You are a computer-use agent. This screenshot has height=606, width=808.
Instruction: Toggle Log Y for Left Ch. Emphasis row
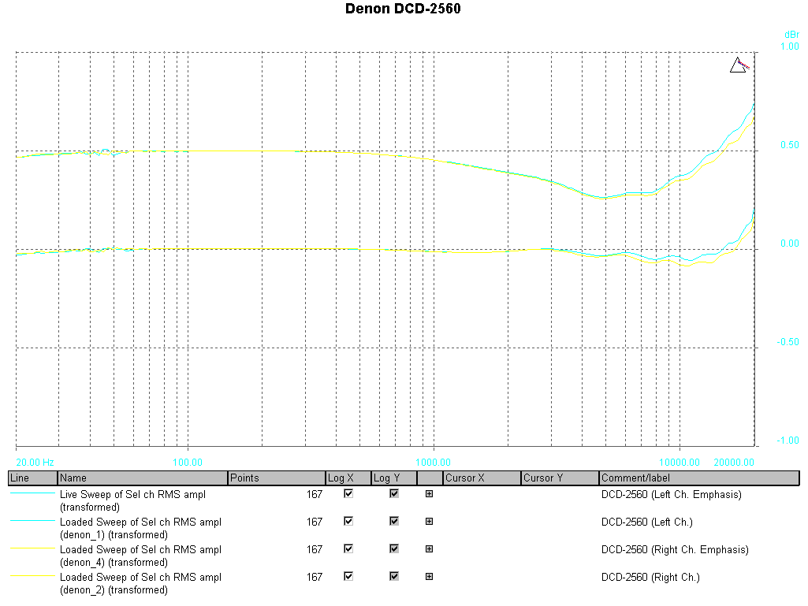[394, 493]
